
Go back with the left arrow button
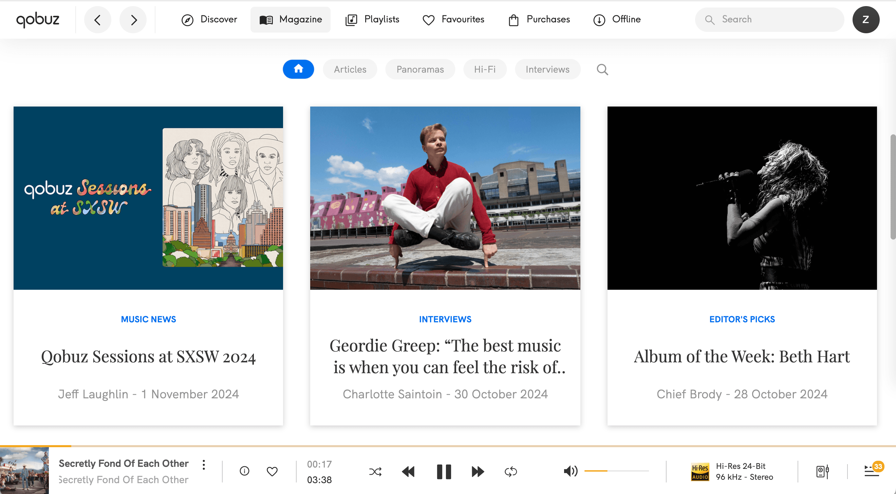[x=97, y=20]
